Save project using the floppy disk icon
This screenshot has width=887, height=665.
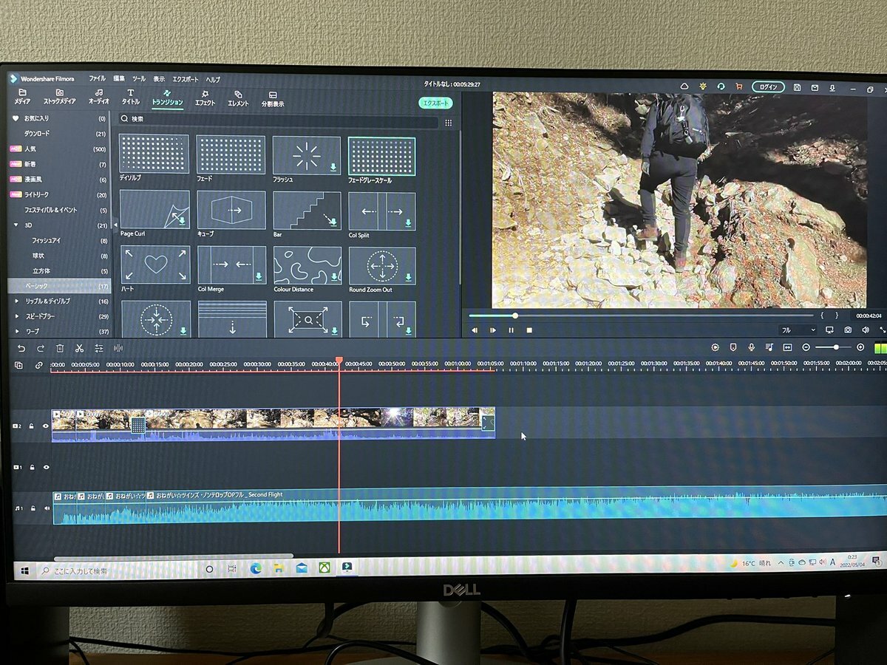tap(797, 87)
